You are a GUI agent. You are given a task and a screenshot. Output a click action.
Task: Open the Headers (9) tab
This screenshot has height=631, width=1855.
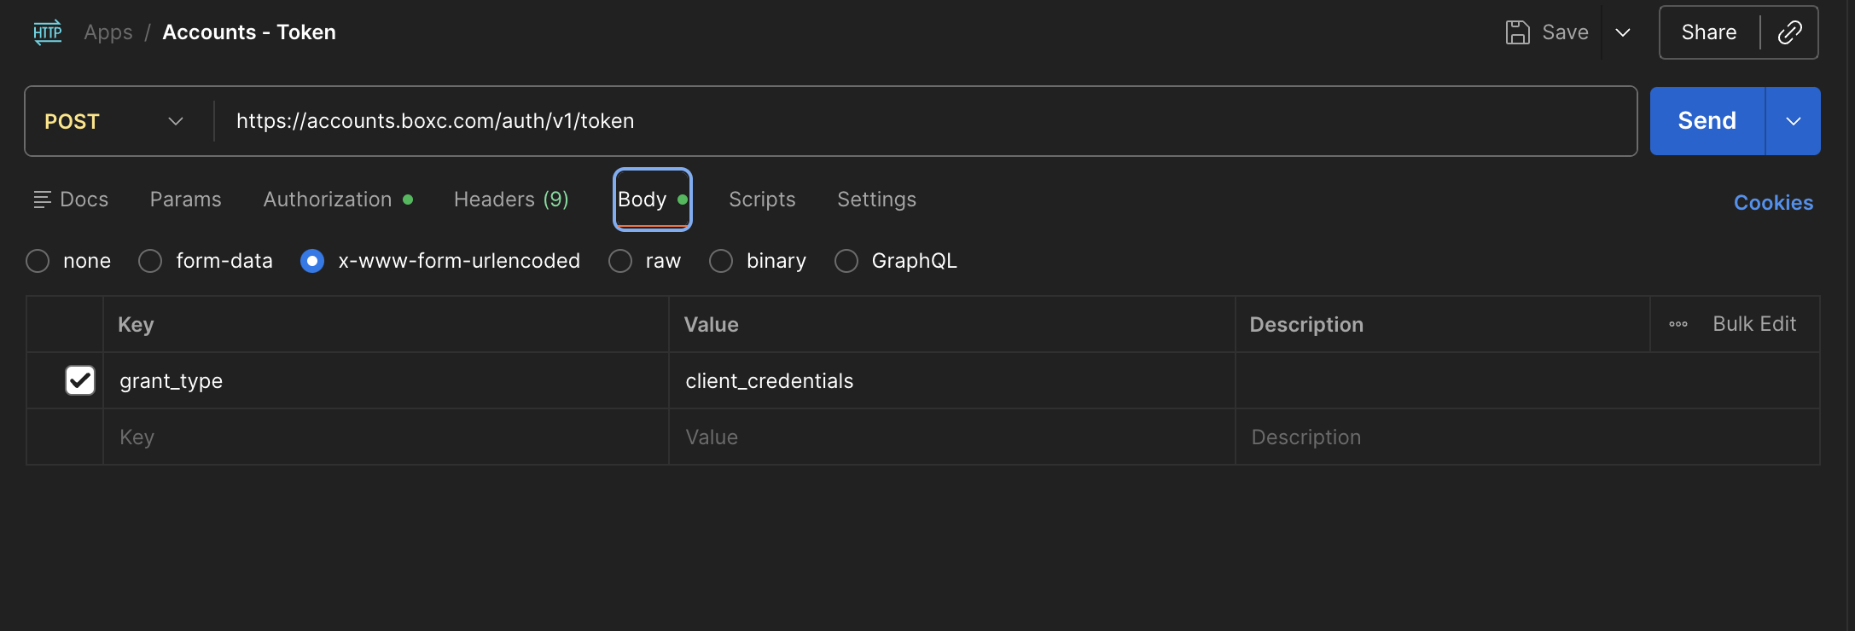[x=511, y=200]
